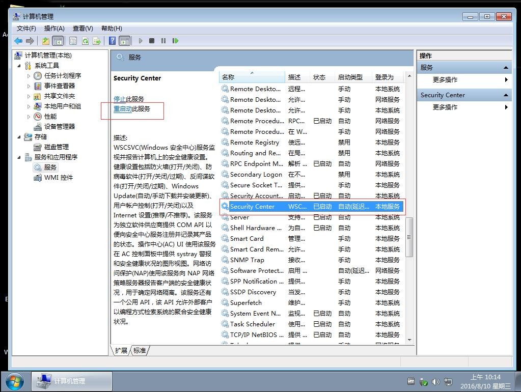Select the Security Center service row
The width and height of the screenshot is (521, 392).
coord(312,207)
